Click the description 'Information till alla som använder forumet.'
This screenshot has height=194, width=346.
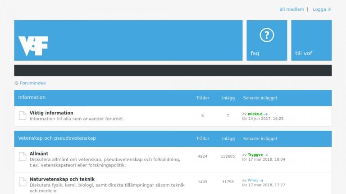click(77, 119)
